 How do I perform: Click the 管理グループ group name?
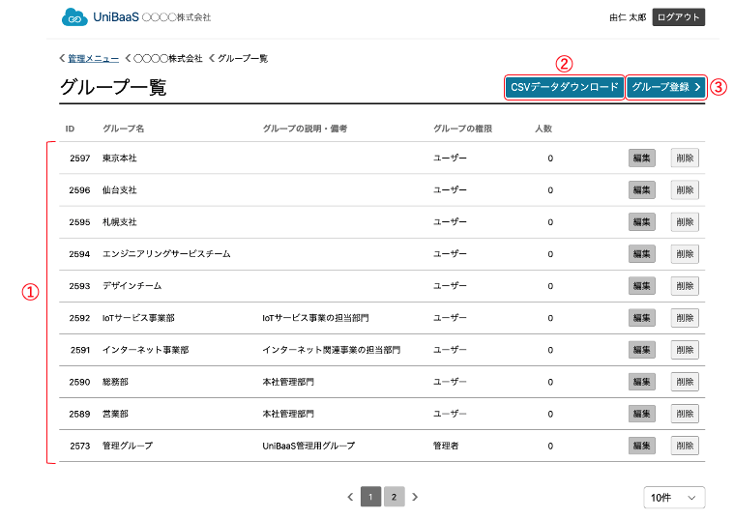(128, 446)
